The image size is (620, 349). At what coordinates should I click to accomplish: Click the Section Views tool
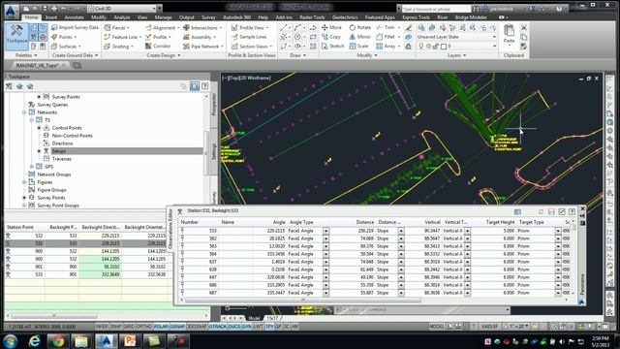(x=252, y=47)
